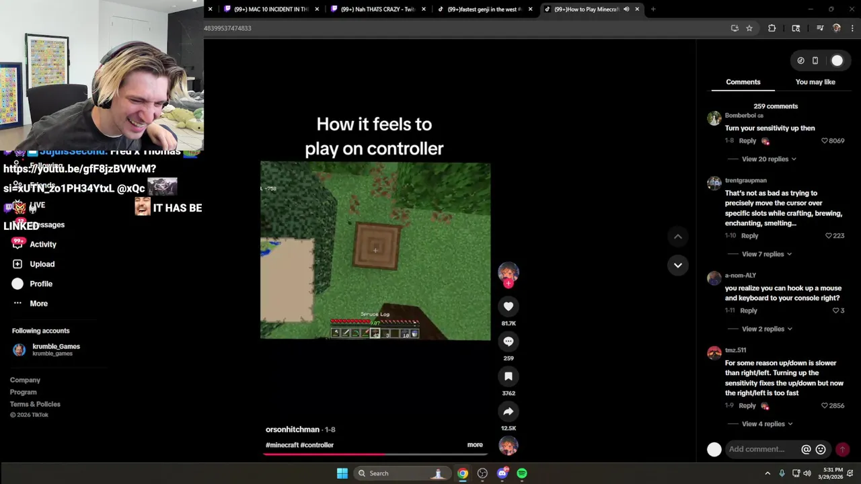Go to previous video with up arrow

678,237
